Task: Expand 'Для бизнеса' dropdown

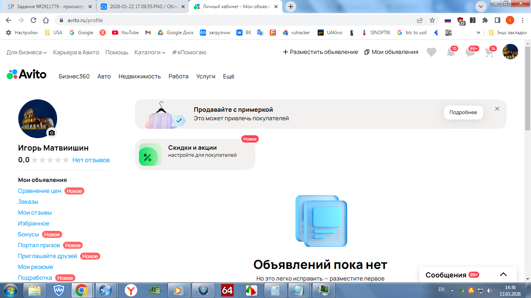Action: (x=26, y=52)
